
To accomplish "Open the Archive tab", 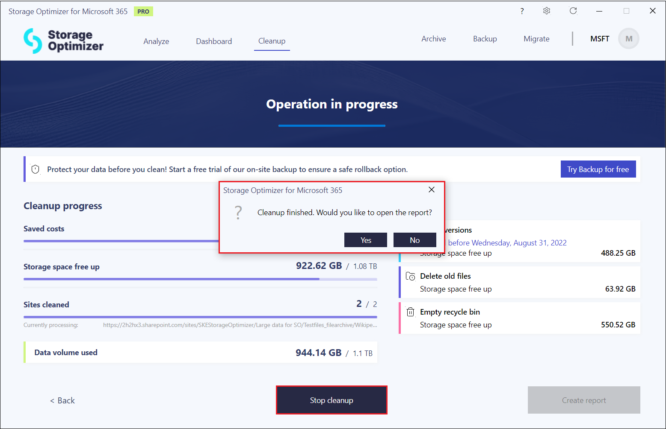I will pos(434,39).
